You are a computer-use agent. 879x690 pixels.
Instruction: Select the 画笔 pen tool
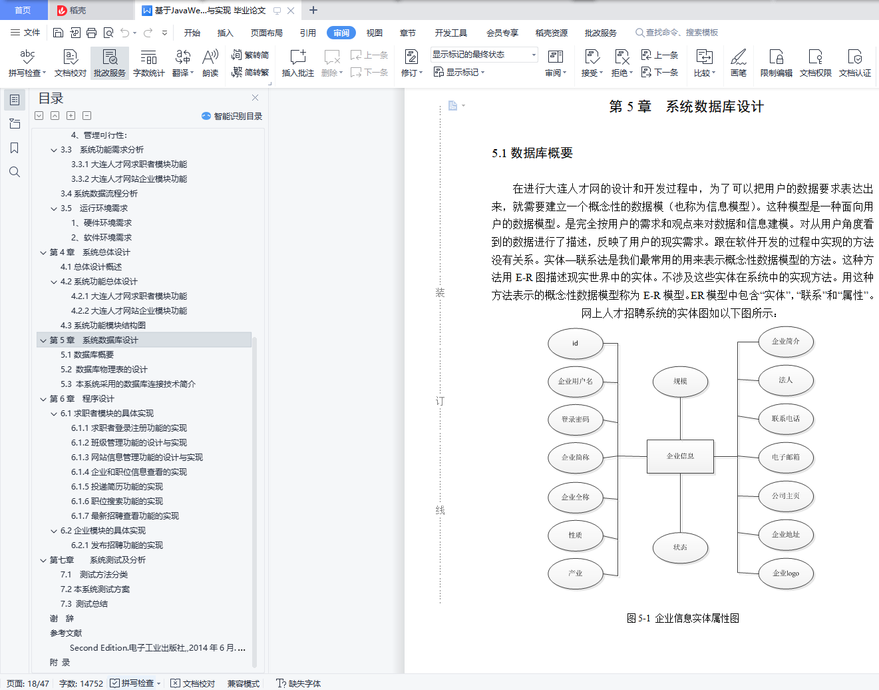739,63
